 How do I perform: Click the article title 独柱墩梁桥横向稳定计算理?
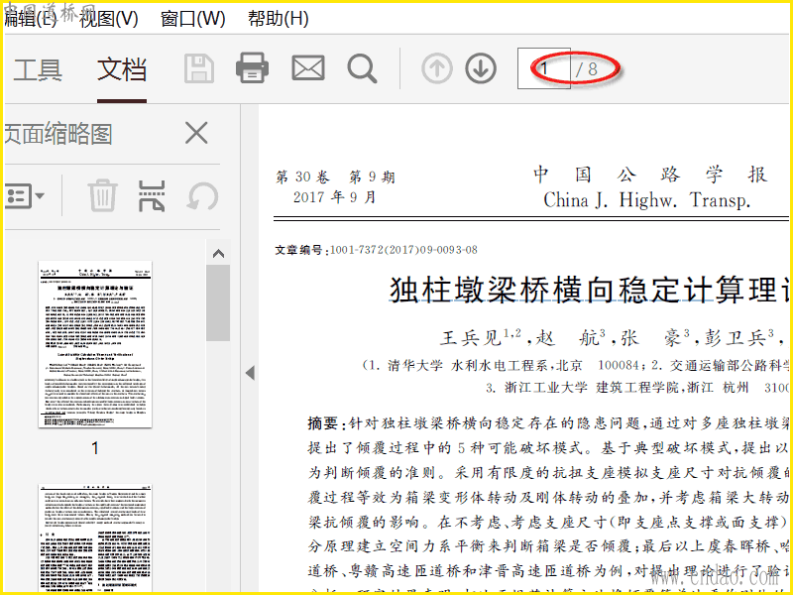click(x=591, y=290)
